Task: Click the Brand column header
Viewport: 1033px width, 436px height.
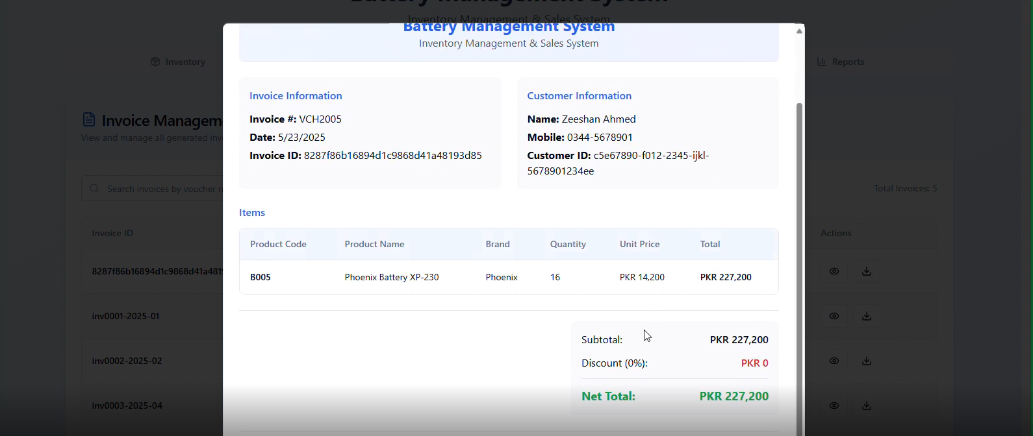Action: [x=498, y=245]
